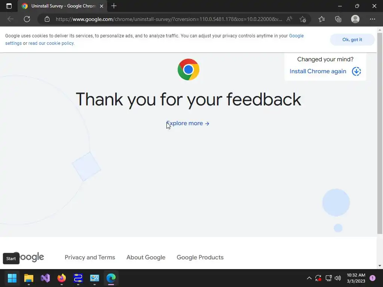This screenshot has height=287, width=383.
Task: Open Collections panel
Action: (338, 19)
